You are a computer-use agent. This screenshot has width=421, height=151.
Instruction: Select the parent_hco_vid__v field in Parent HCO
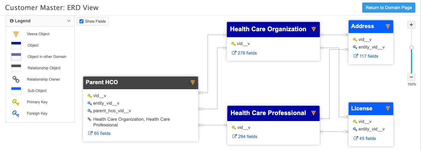click(112, 111)
